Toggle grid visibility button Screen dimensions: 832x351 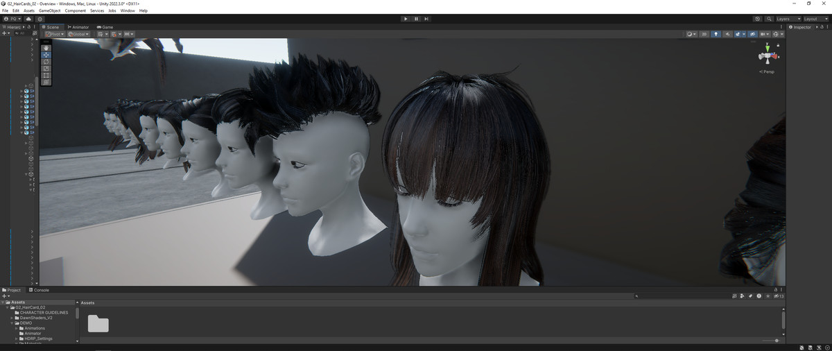coord(101,34)
